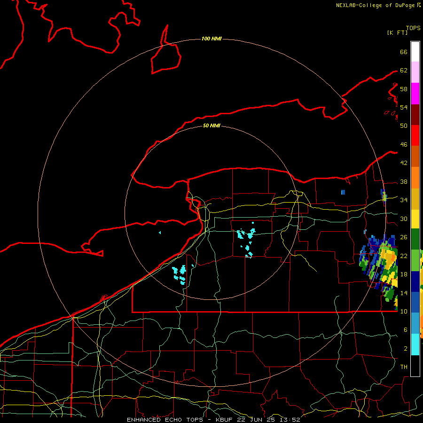Click the 38 legend value
423x423 pixels.
[404, 181]
